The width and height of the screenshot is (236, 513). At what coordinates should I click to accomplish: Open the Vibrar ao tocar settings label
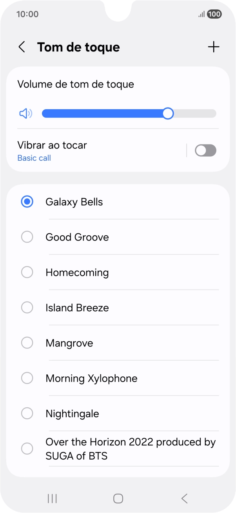click(x=52, y=145)
